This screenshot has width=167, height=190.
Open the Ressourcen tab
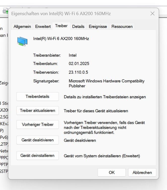pos(122,26)
